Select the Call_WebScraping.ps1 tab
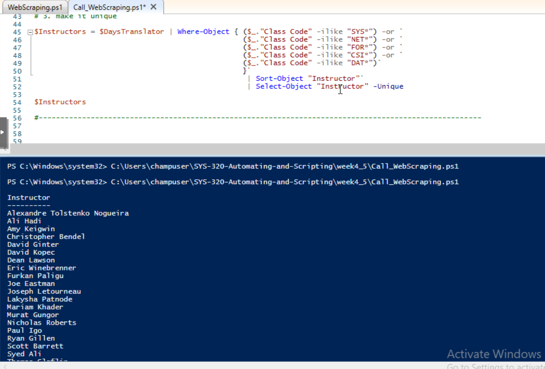 (109, 7)
